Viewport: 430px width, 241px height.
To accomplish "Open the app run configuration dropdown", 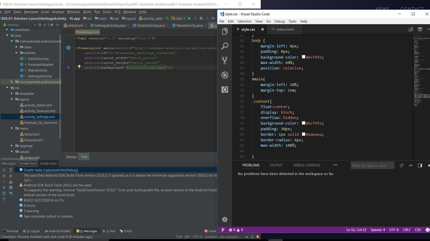I will pyautogui.click(x=178, y=18).
